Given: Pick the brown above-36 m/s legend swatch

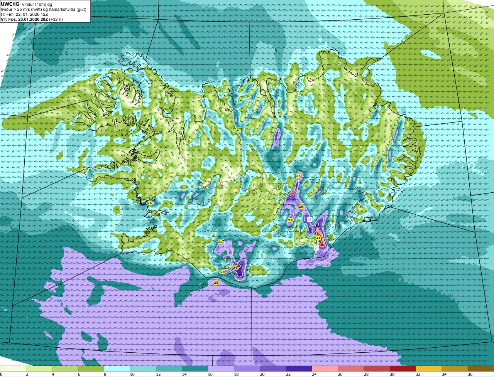Looking at the screenshot, I should tap(481, 369).
